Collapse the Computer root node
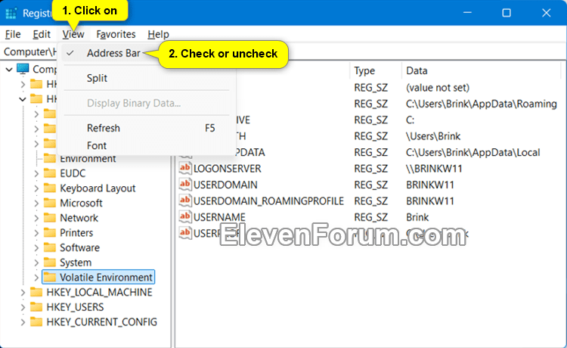Screen dimensions: 567x348 pyautogui.click(x=9, y=69)
